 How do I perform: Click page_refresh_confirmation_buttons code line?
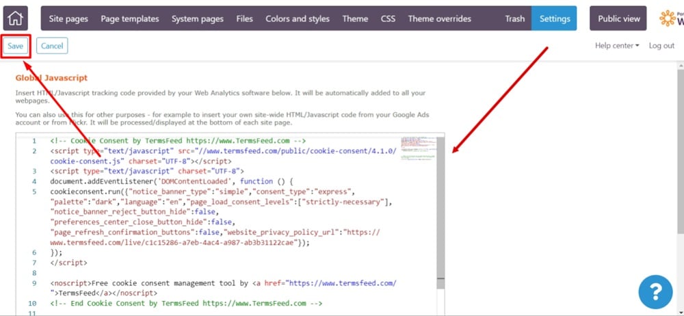click(x=215, y=232)
